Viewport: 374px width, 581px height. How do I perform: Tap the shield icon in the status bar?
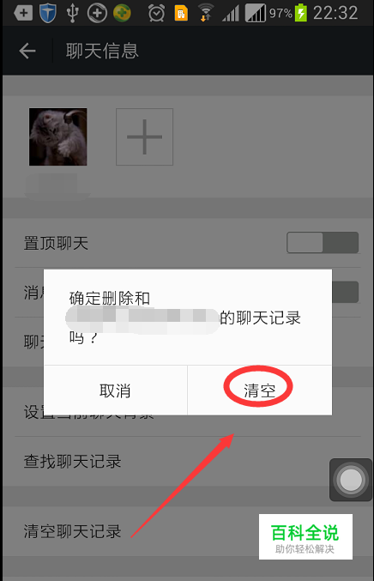[x=47, y=13]
